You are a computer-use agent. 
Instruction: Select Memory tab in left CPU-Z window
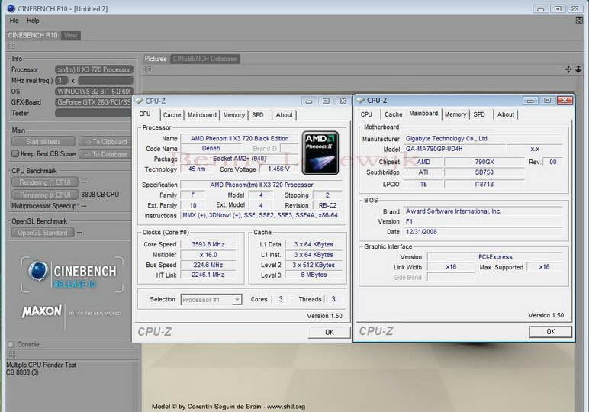(x=234, y=115)
